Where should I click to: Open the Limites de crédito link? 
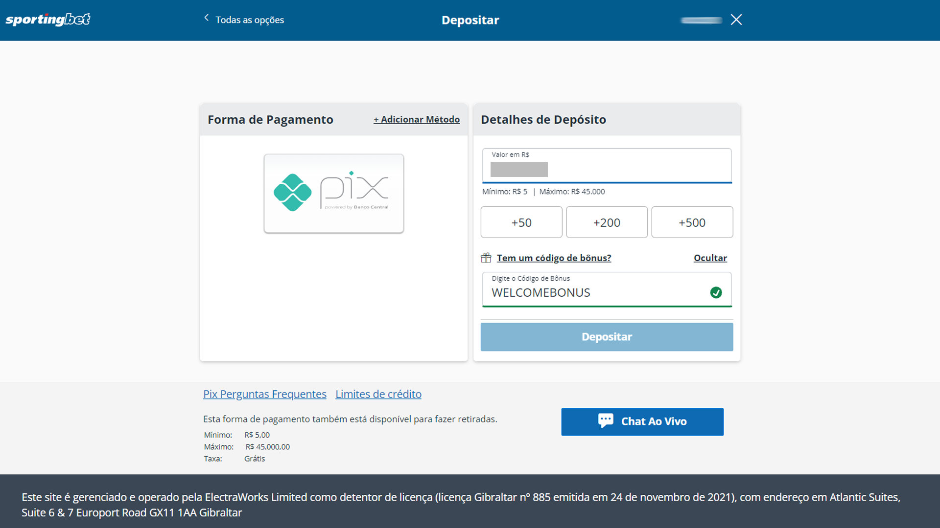click(378, 394)
